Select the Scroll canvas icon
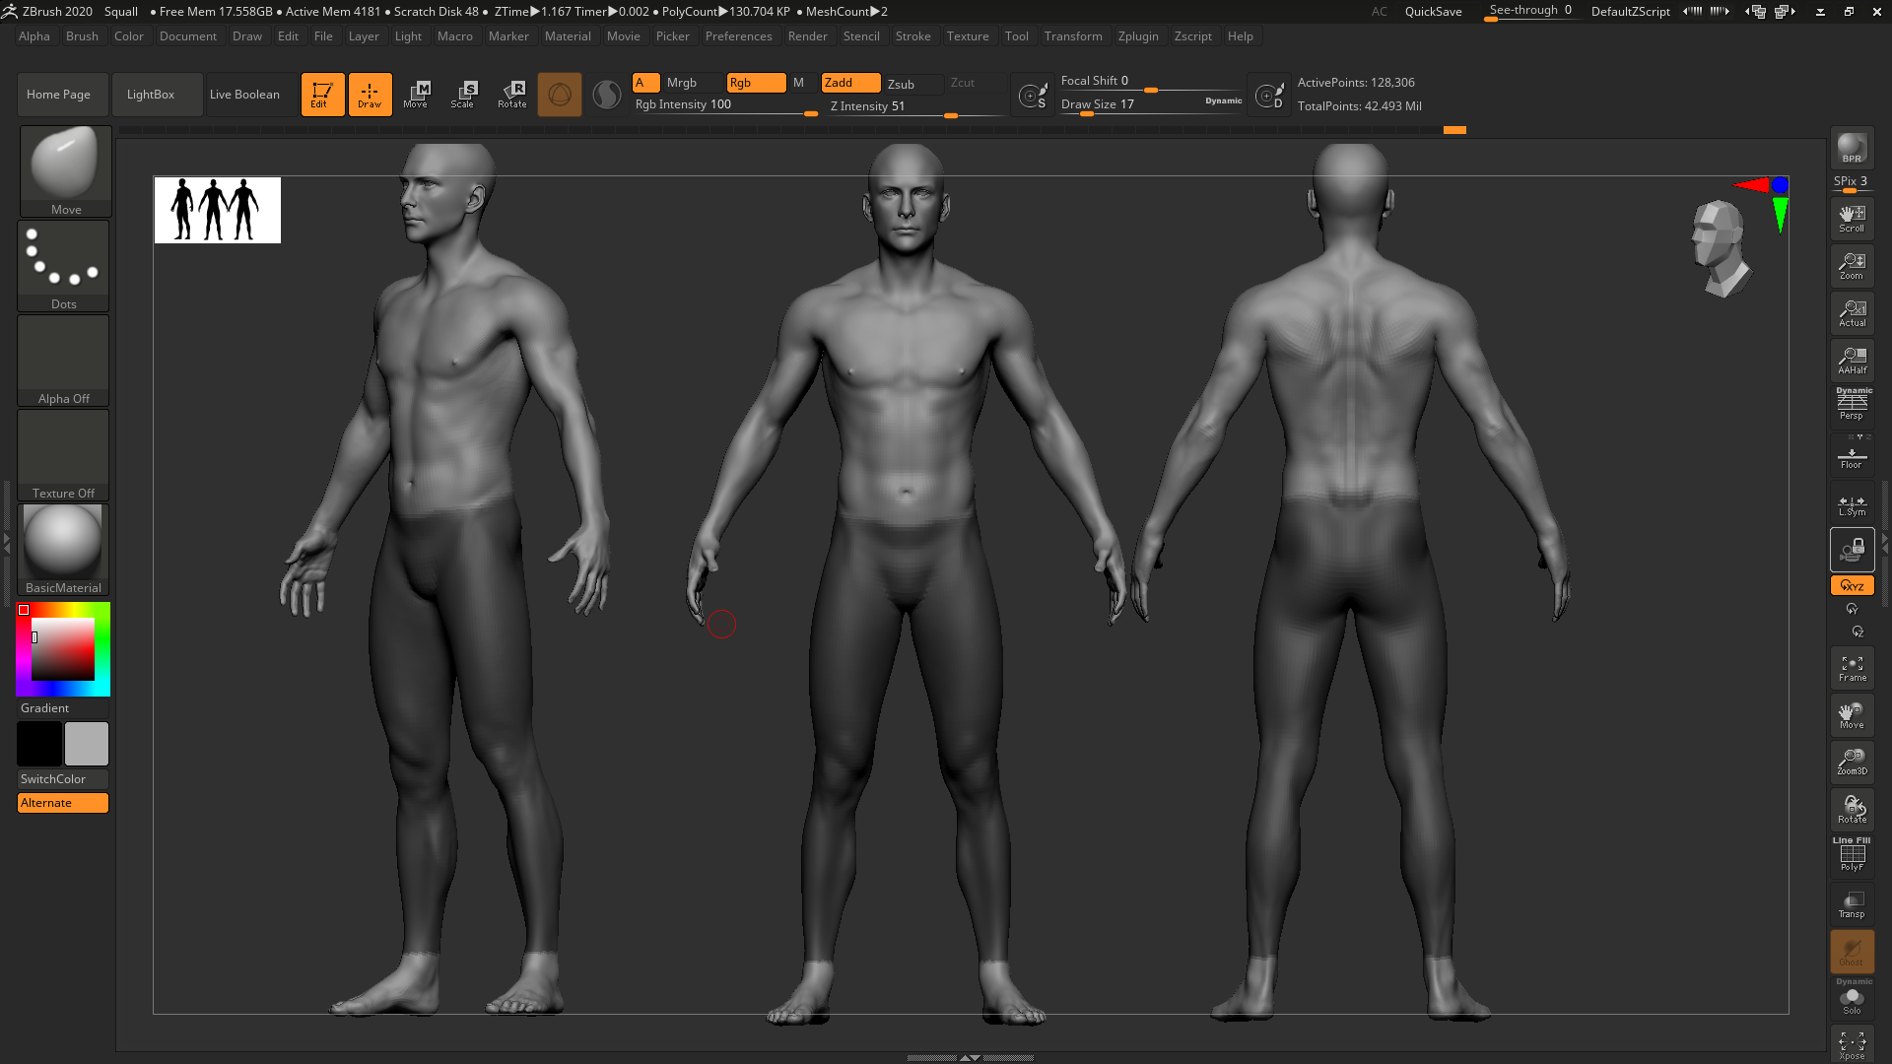 coord(1852,219)
